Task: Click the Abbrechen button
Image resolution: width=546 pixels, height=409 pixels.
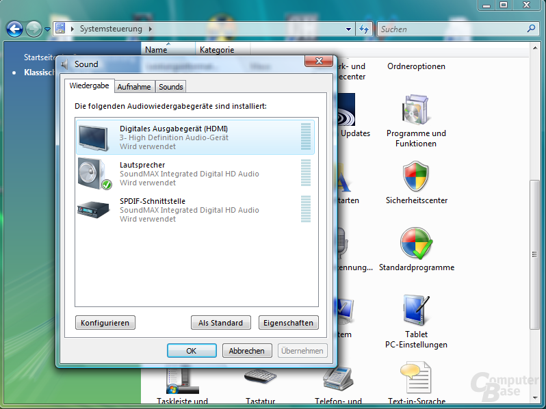Action: tap(246, 350)
